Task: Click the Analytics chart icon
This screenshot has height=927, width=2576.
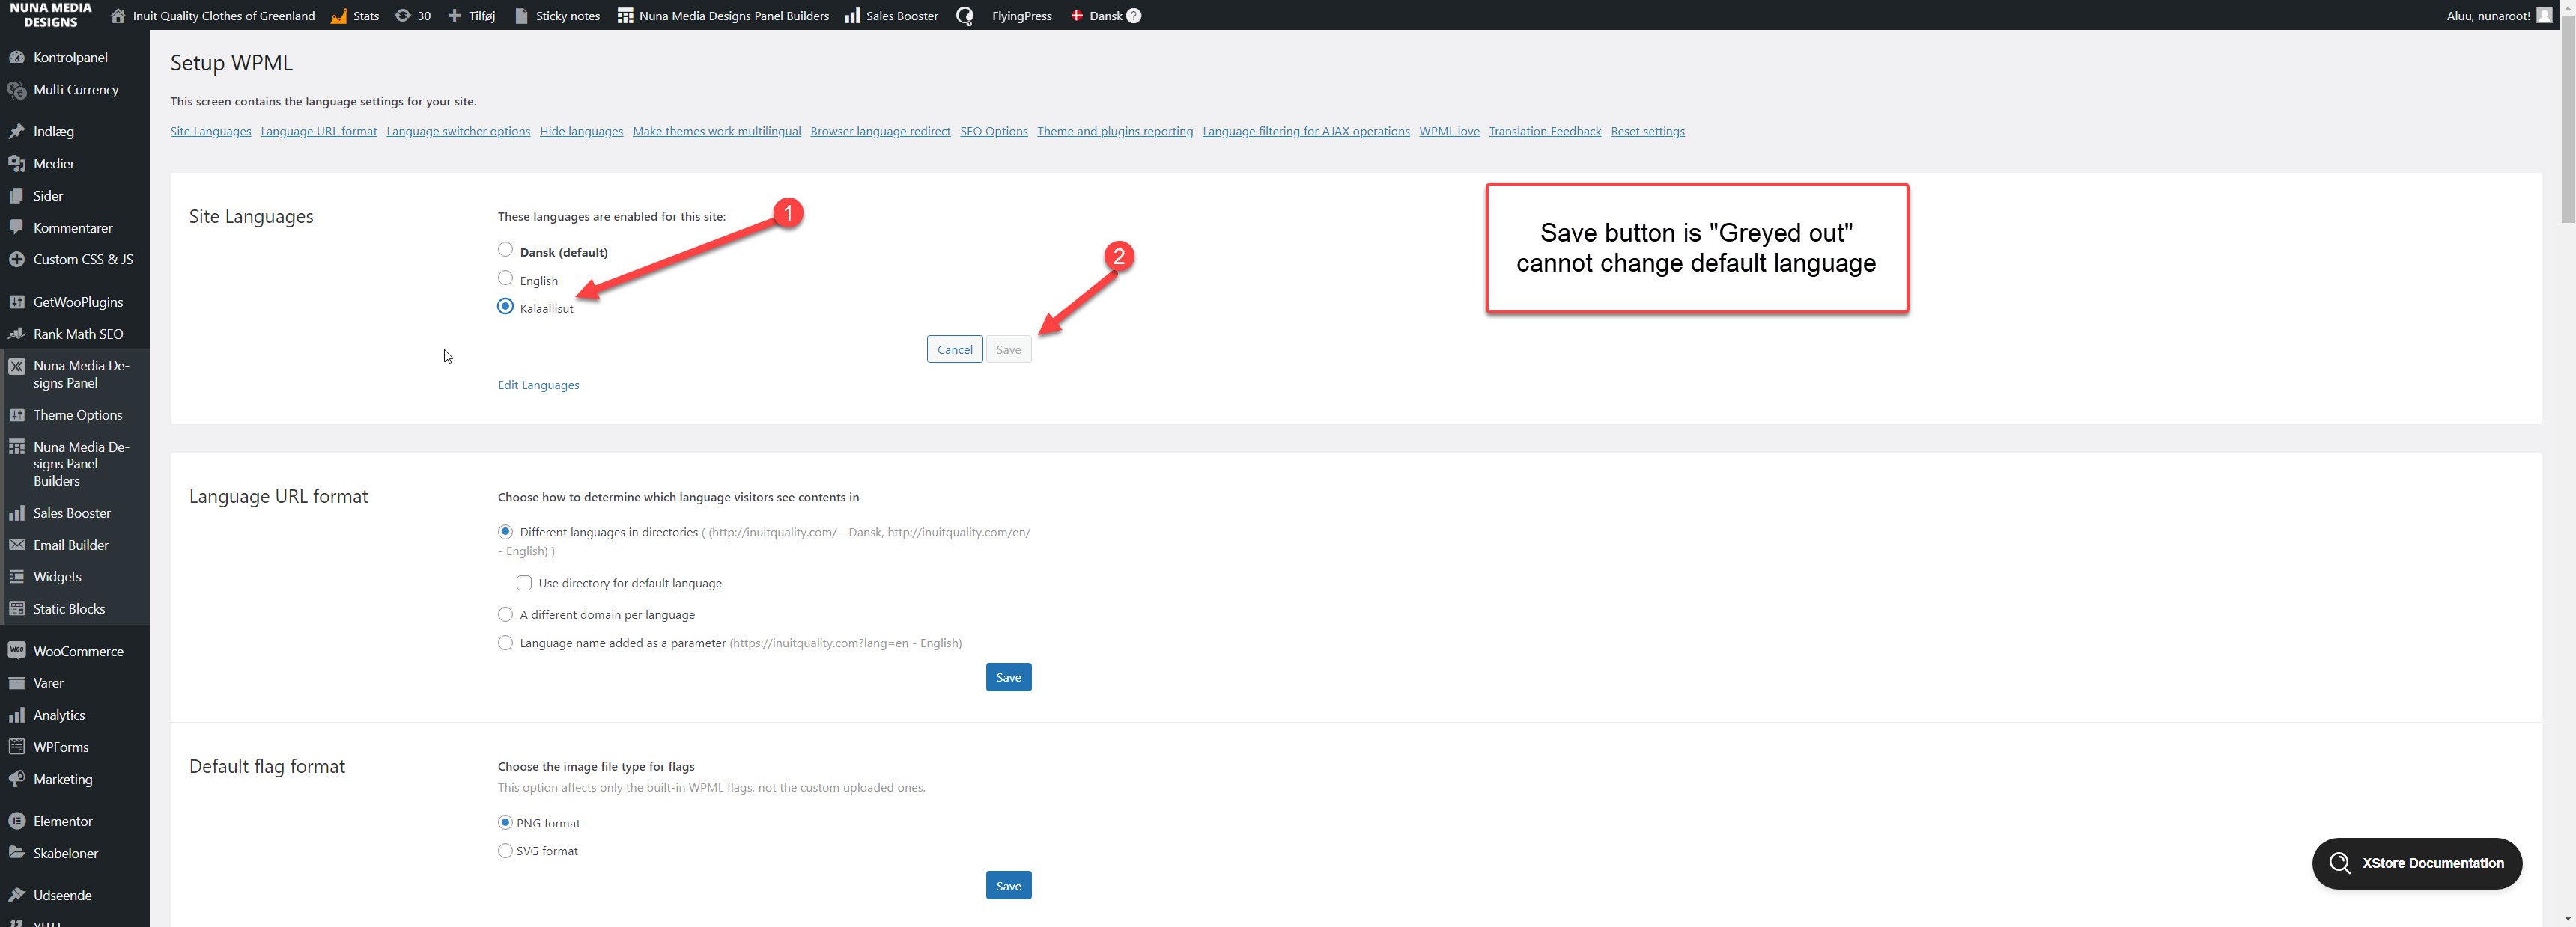Action: point(17,715)
